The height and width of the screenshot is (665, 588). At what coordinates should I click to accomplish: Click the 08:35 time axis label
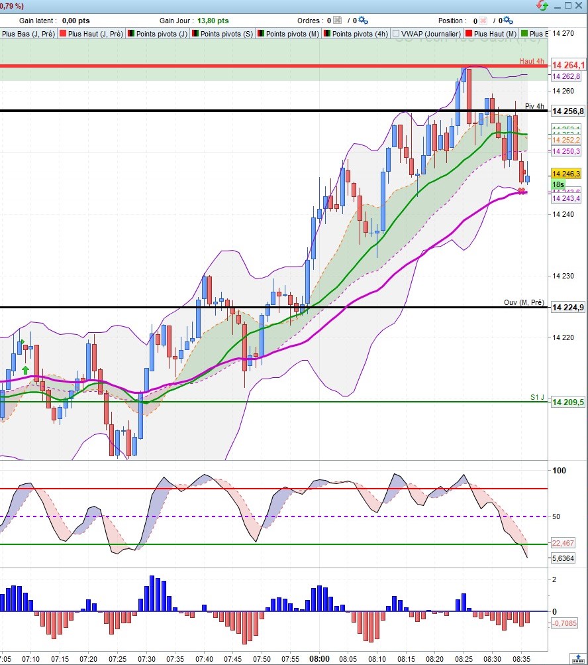521,659
